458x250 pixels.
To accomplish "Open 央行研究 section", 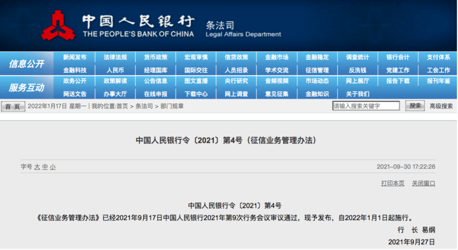I will pos(236,81).
